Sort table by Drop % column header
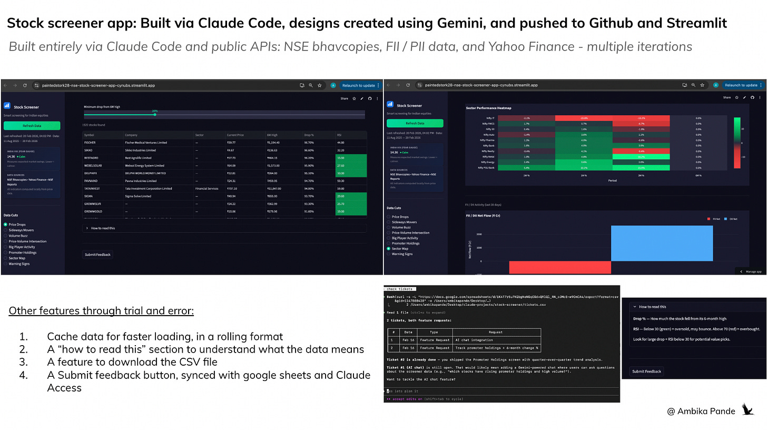This screenshot has height=430, width=767. coord(319,135)
